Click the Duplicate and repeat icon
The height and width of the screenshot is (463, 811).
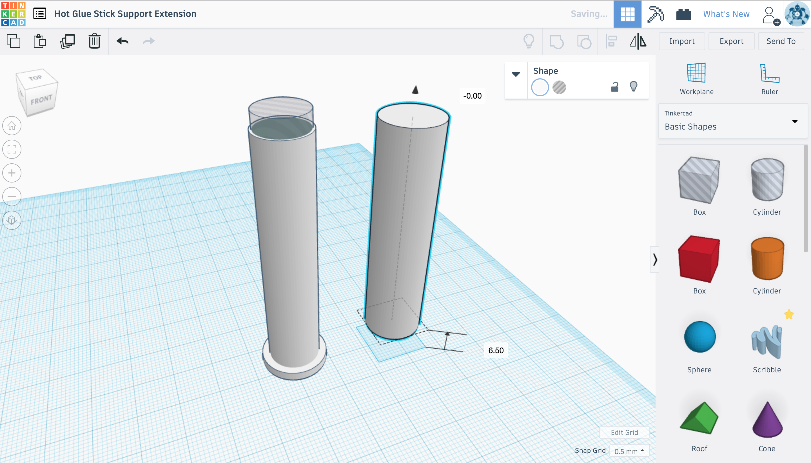click(x=67, y=41)
